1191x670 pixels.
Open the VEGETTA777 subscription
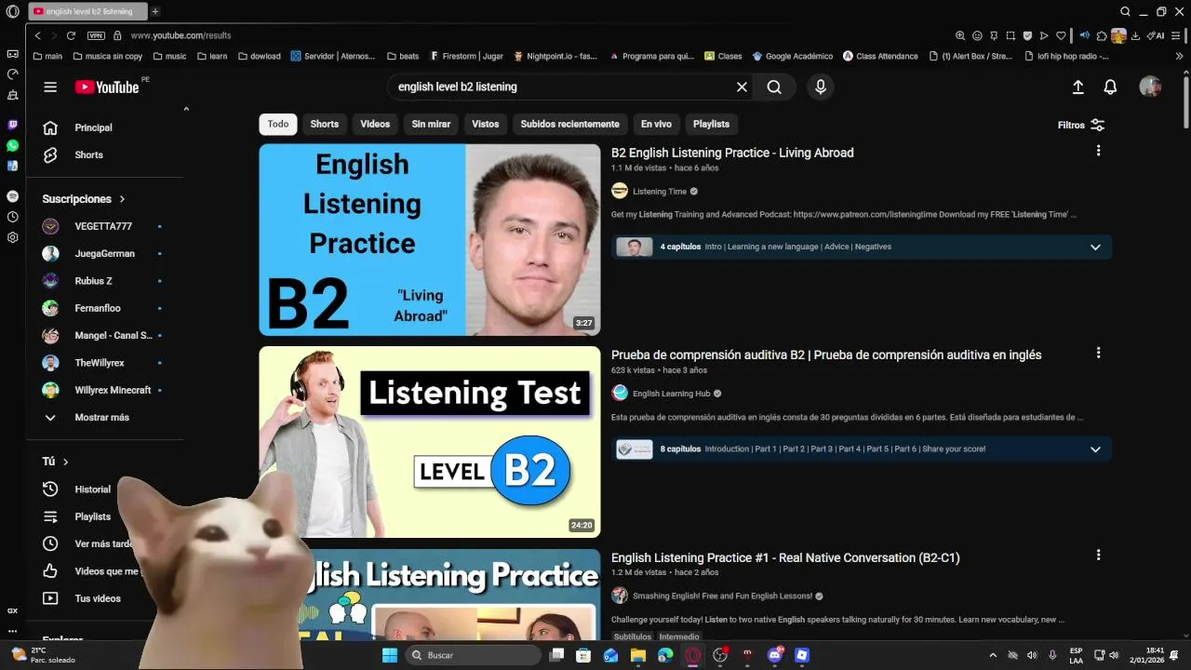pos(103,226)
